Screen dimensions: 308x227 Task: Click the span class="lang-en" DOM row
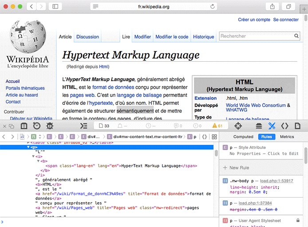121,166
